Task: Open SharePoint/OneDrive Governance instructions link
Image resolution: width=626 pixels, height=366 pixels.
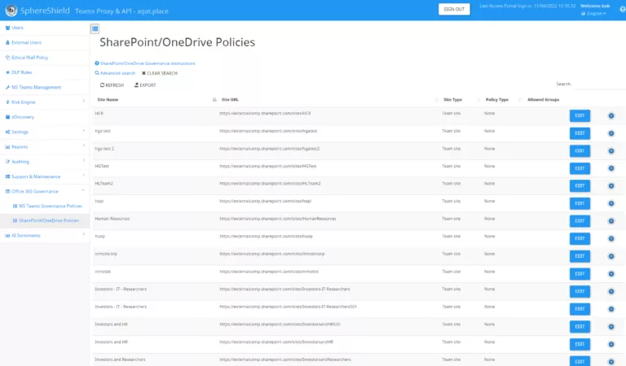Action: click(x=145, y=63)
